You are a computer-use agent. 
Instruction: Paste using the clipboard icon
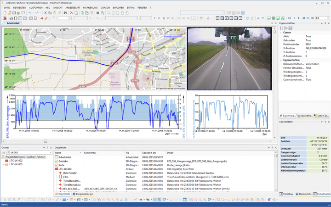[55, 13]
